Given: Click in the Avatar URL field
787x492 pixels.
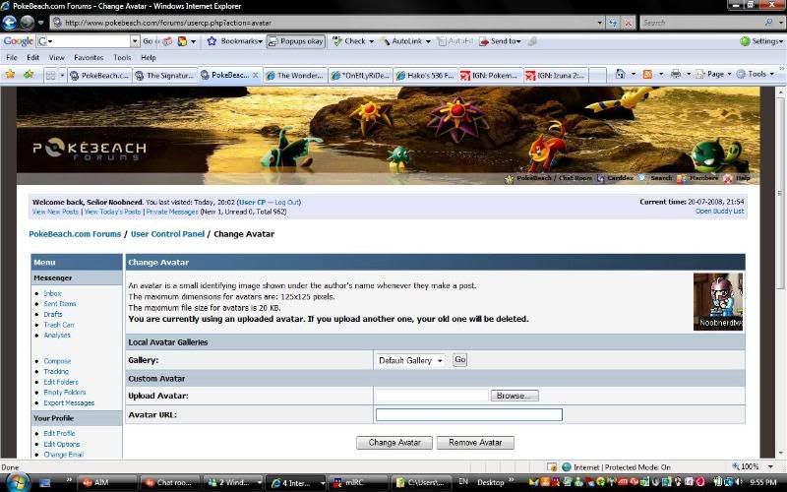Looking at the screenshot, I should click(469, 414).
